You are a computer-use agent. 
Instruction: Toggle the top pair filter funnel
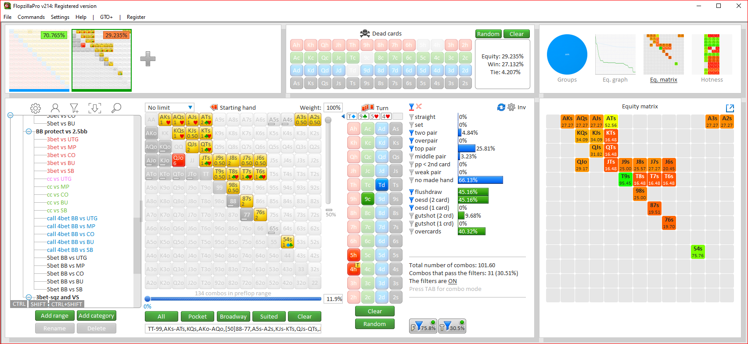[411, 149]
